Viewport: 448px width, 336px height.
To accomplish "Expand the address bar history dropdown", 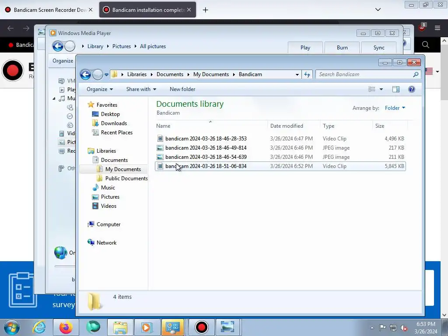I will [x=297, y=74].
